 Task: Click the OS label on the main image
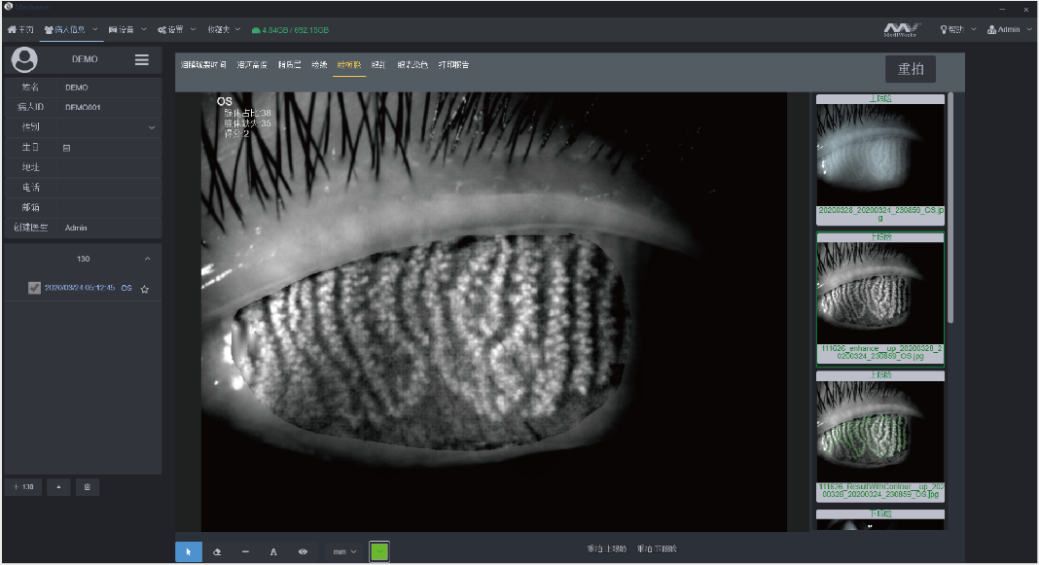point(225,101)
